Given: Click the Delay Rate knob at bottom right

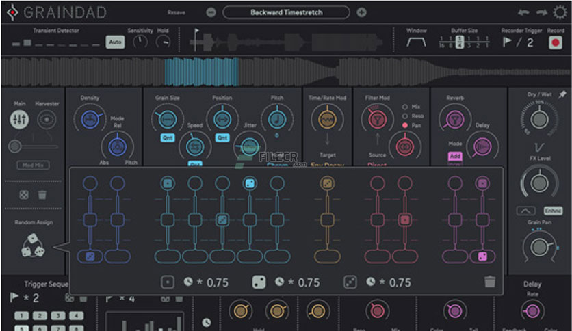Looking at the screenshot, I should (532, 311).
